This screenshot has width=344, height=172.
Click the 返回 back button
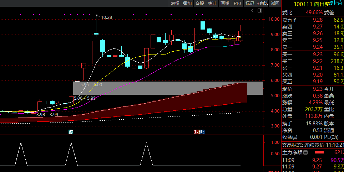tap(275, 3)
